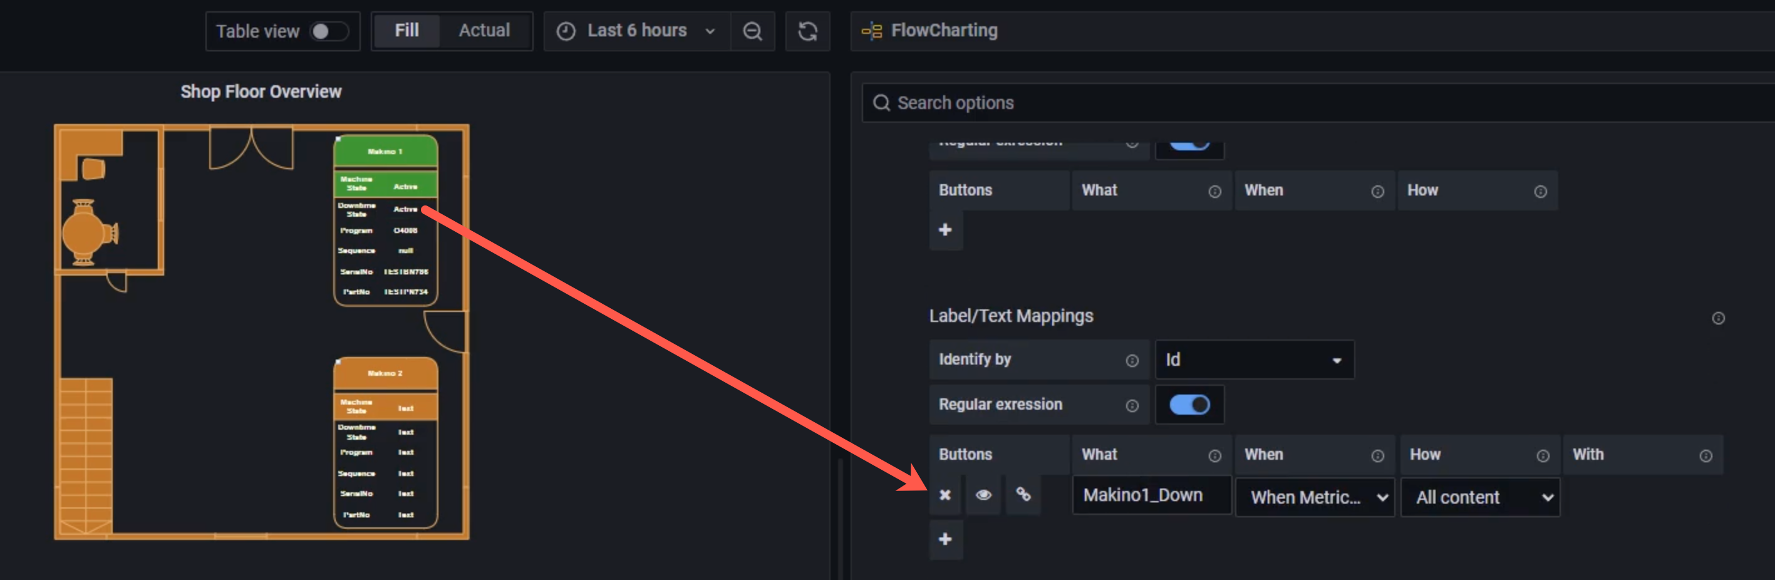Screen dimensions: 1775x580
Task: Click the search magnifier in Search options
Action: click(x=882, y=103)
